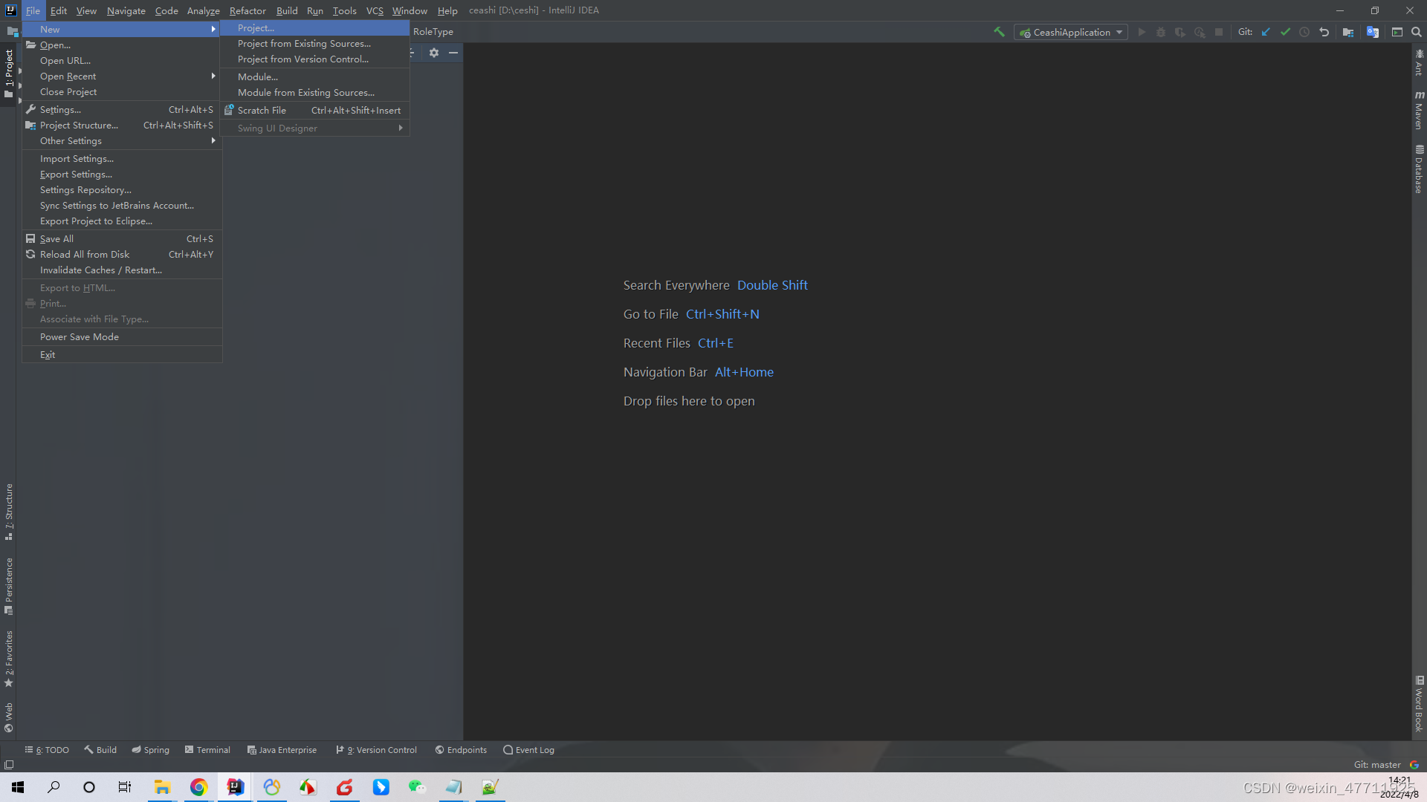1427x802 pixels.
Task: Click the Git: master branch indicator
Action: coord(1377,765)
